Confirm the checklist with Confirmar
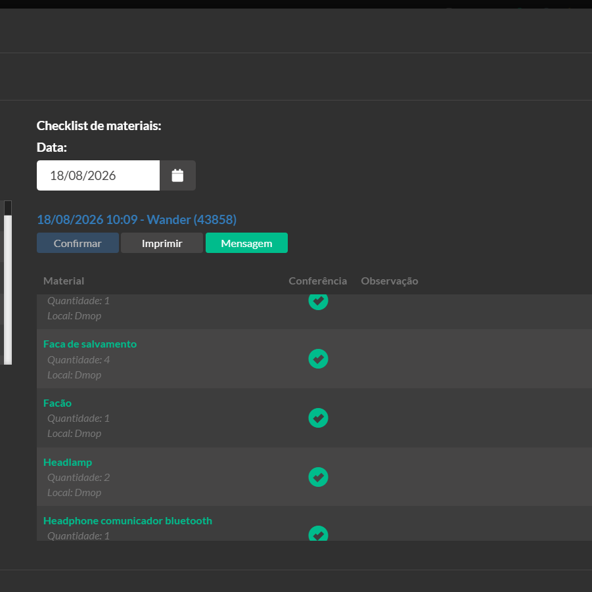 point(78,242)
